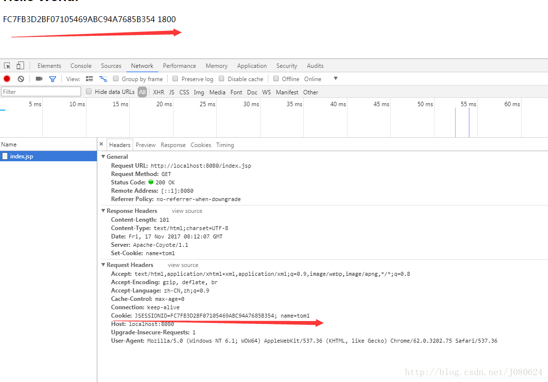Open the Performance tab
The image size is (548, 382).
coord(179,66)
